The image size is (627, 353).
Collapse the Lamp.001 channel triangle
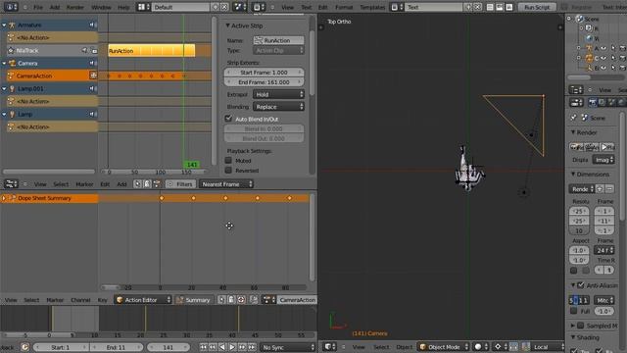pyautogui.click(x=4, y=89)
